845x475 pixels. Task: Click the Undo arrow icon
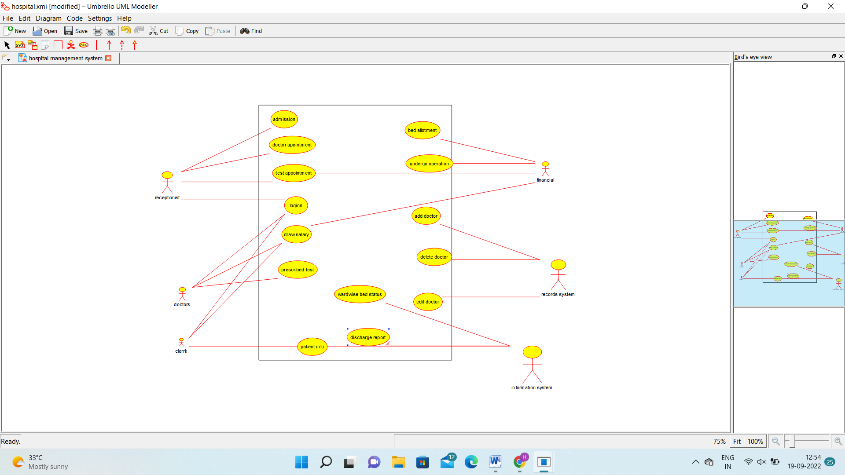pos(126,30)
